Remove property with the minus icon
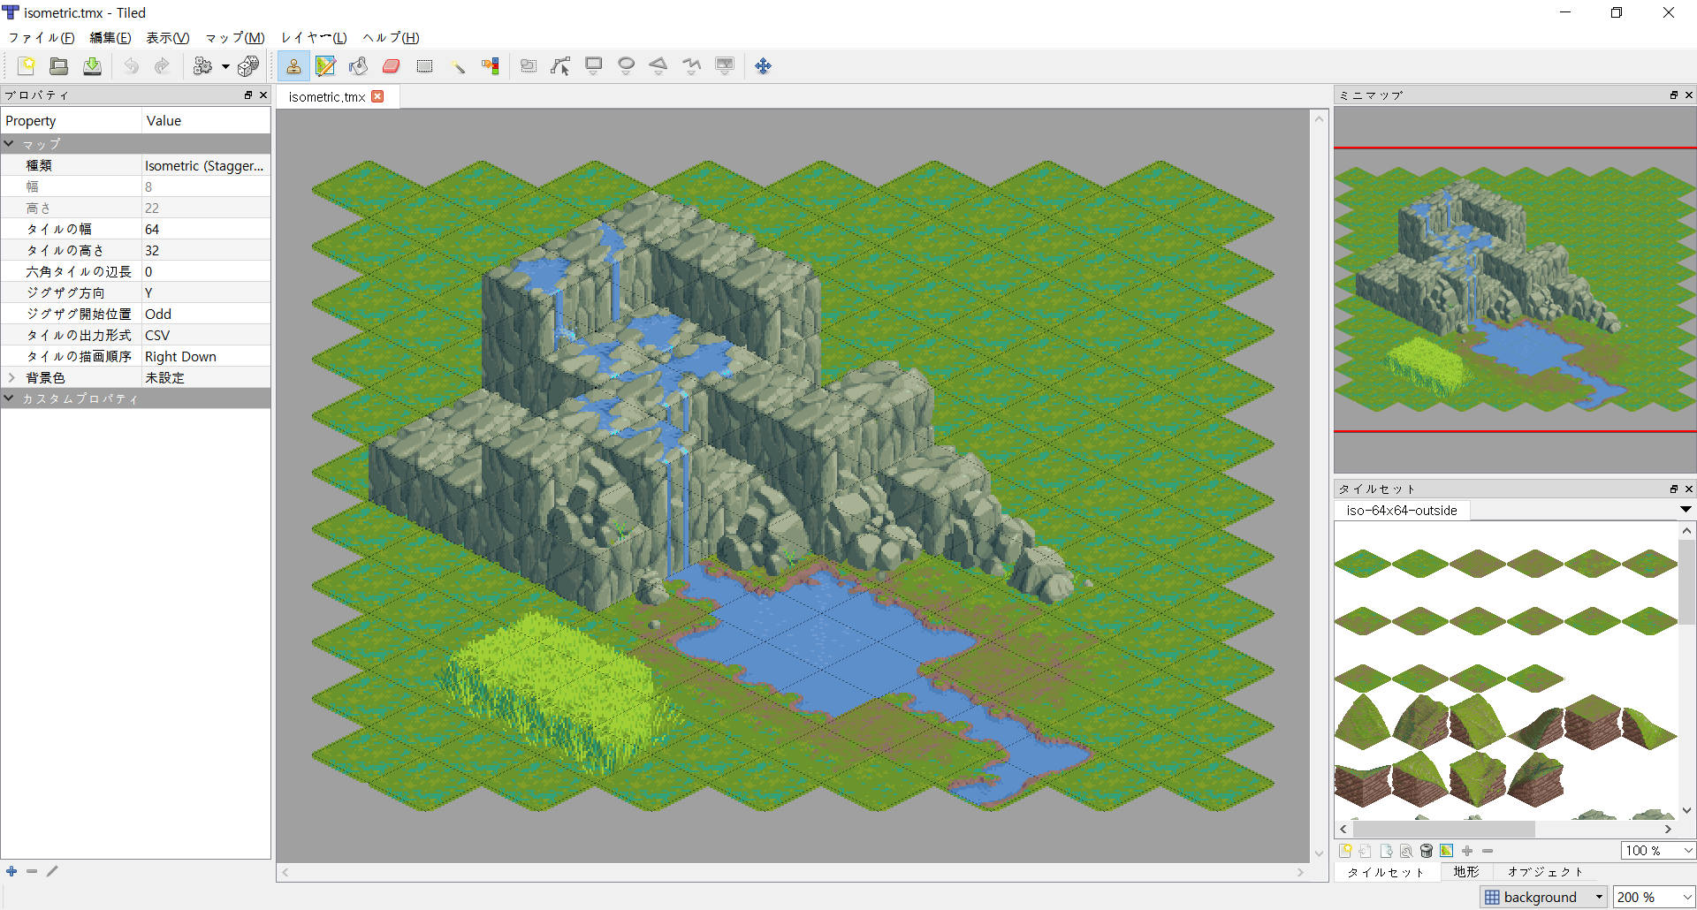 (32, 871)
